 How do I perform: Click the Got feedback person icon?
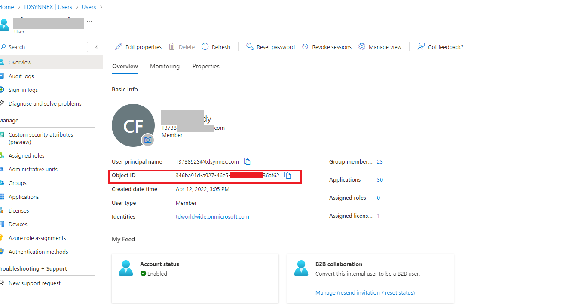coord(421,46)
